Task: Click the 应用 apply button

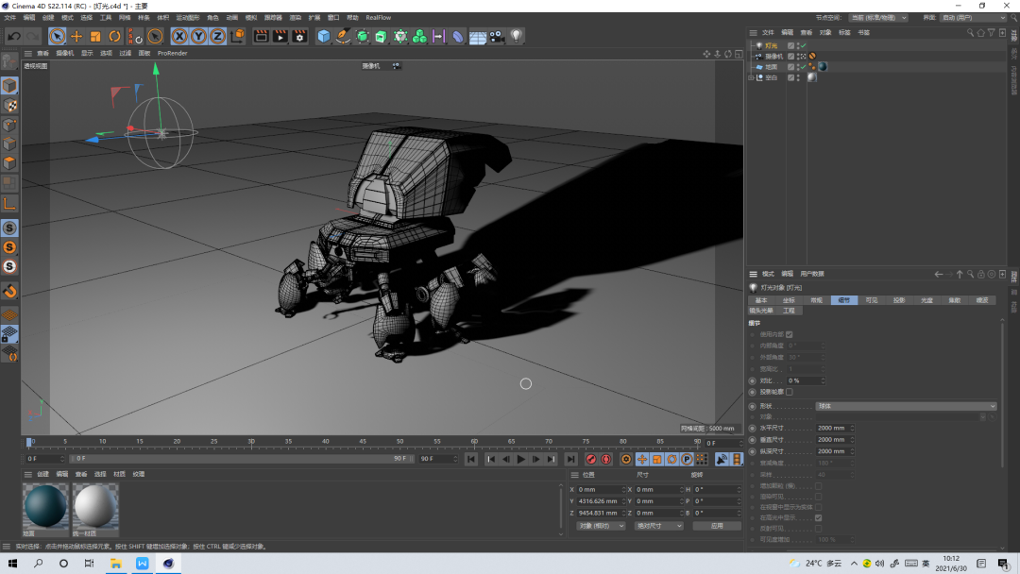Action: click(717, 526)
